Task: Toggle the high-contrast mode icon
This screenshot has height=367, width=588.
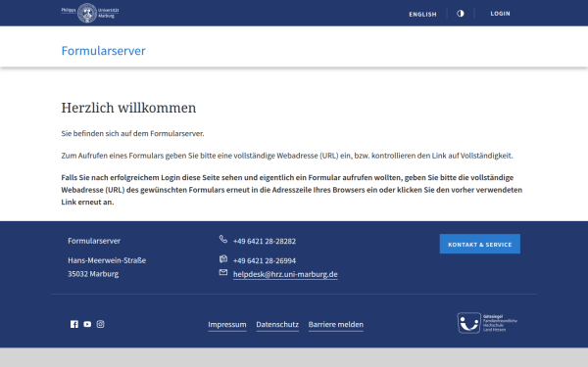Action: click(x=461, y=14)
